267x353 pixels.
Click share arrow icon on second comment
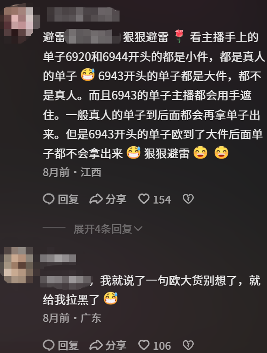[x=96, y=345]
